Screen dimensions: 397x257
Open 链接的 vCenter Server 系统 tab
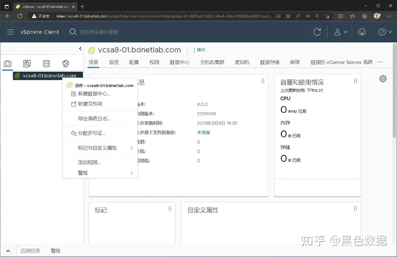click(x=341, y=62)
